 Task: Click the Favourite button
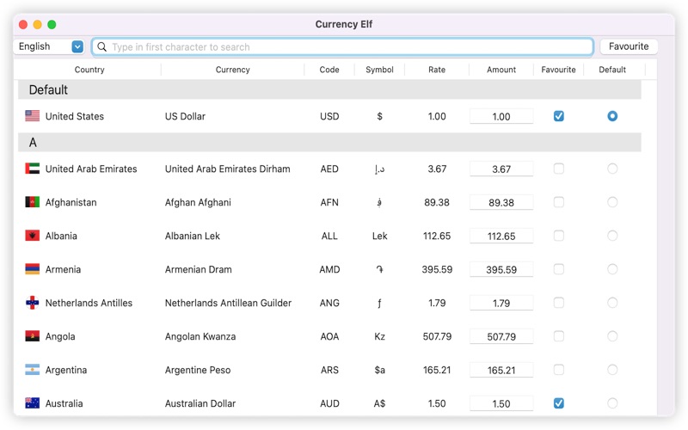point(629,46)
